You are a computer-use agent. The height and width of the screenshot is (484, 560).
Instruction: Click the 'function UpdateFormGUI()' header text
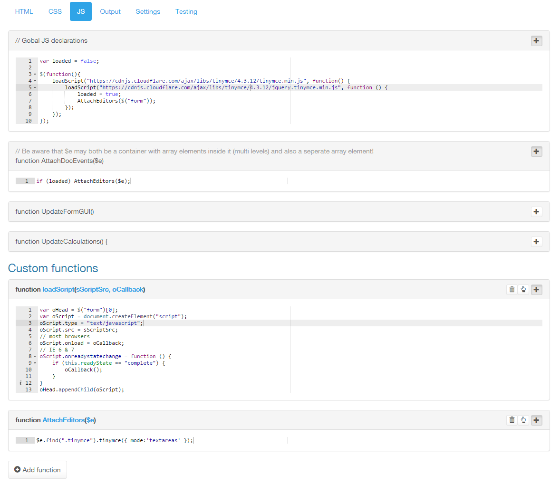[55, 212]
